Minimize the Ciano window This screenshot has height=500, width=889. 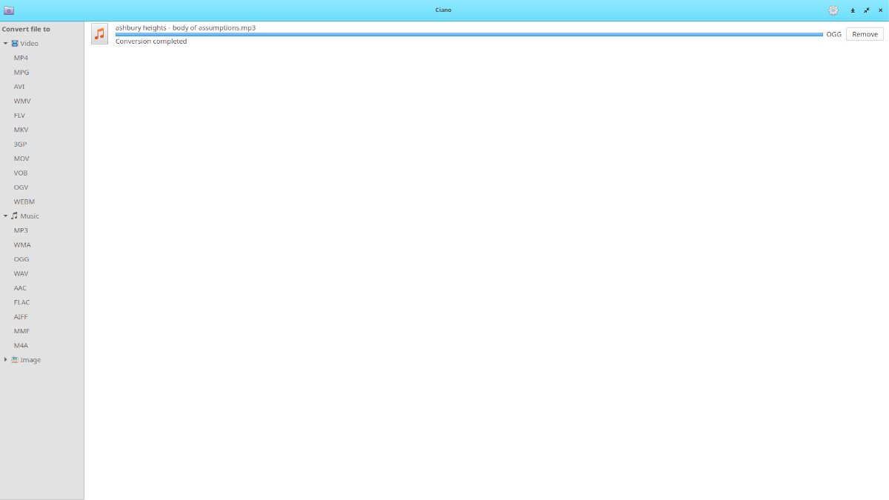[853, 10]
